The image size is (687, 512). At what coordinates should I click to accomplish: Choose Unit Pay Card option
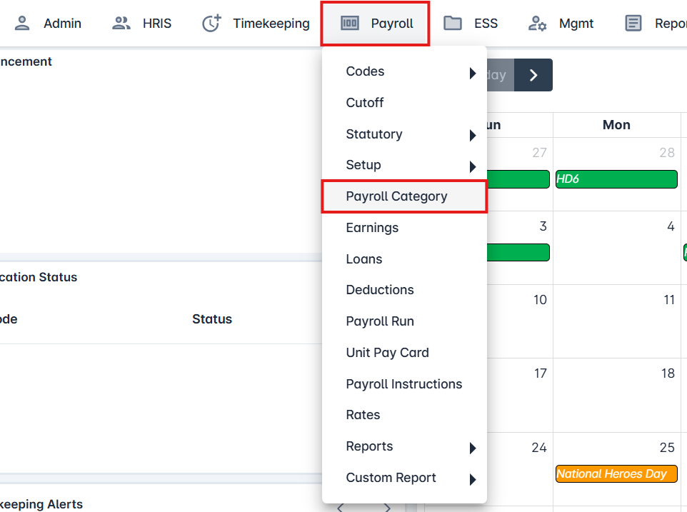[x=387, y=353]
